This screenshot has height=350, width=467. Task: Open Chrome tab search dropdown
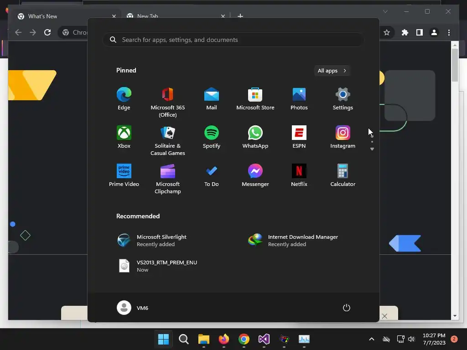point(385,11)
